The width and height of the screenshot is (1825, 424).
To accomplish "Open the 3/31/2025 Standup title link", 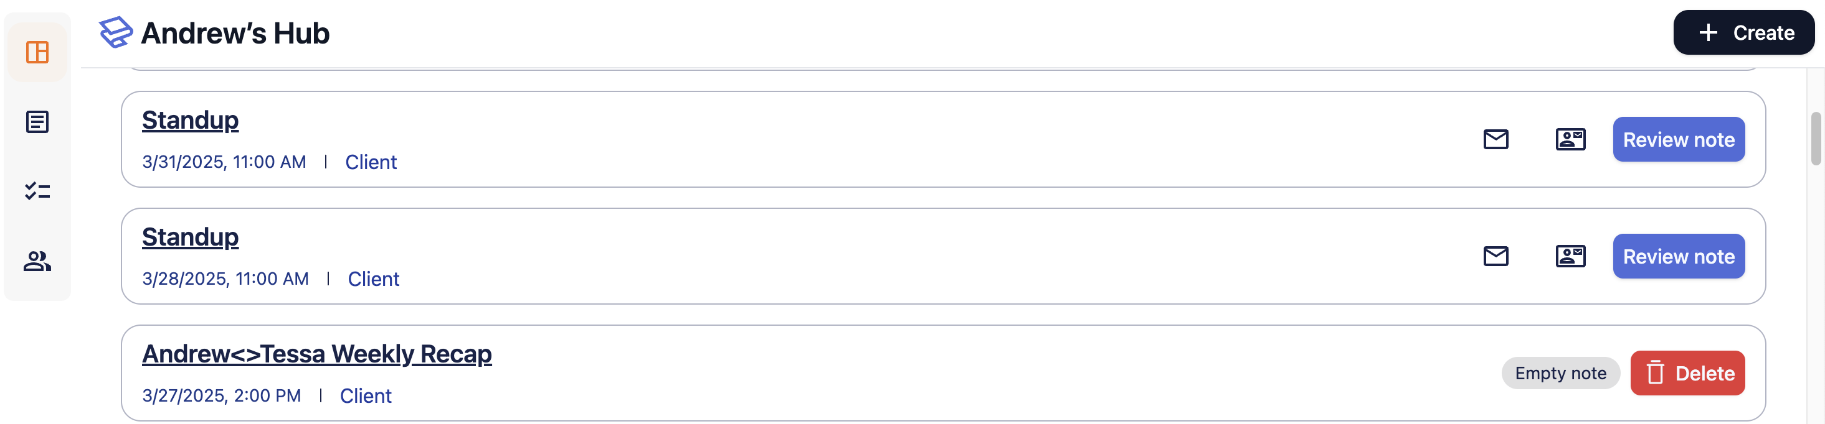I will click(x=190, y=120).
